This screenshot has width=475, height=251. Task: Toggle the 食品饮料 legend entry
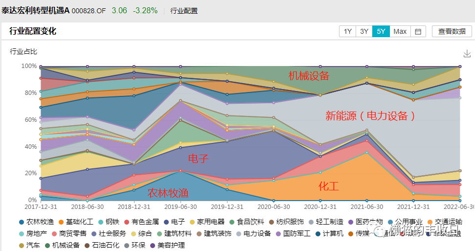tap(247, 222)
